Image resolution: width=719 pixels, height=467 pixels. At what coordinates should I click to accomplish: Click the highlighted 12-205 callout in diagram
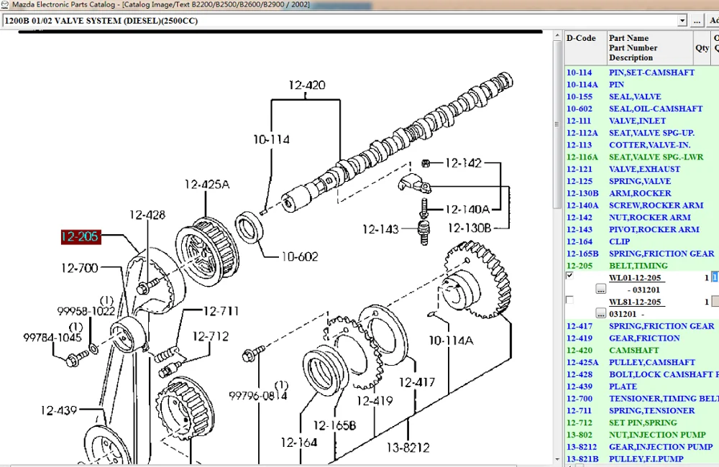coord(80,236)
